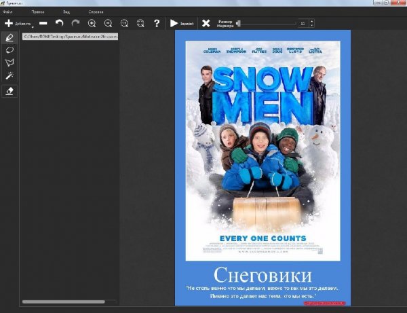The height and width of the screenshot is (313, 407).
Task: Open the Вид menu
Action: tap(66, 12)
